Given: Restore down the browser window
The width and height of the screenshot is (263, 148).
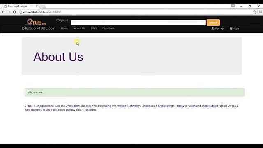Looking at the screenshot, I should 250,6.
